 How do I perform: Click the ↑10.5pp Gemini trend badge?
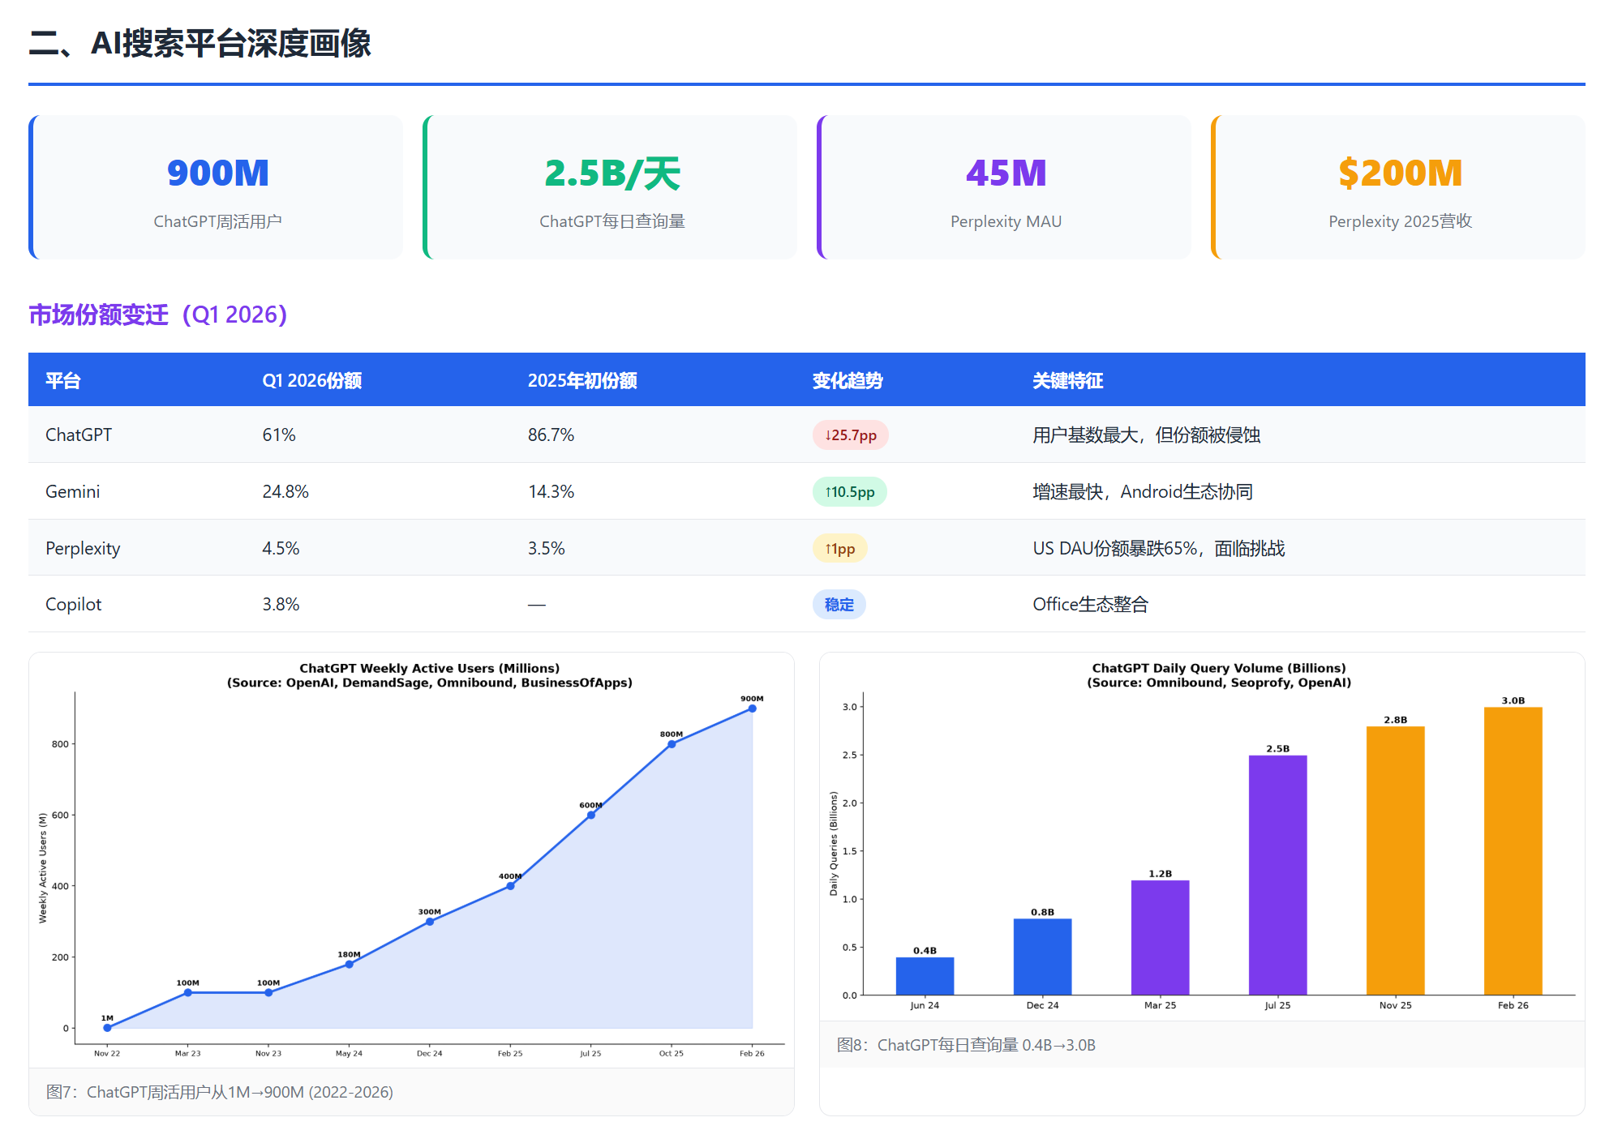click(849, 492)
